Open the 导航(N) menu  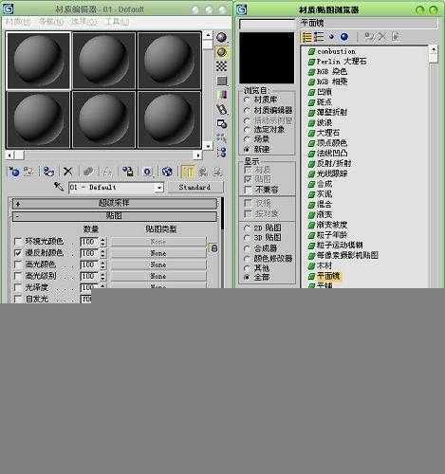(x=51, y=22)
